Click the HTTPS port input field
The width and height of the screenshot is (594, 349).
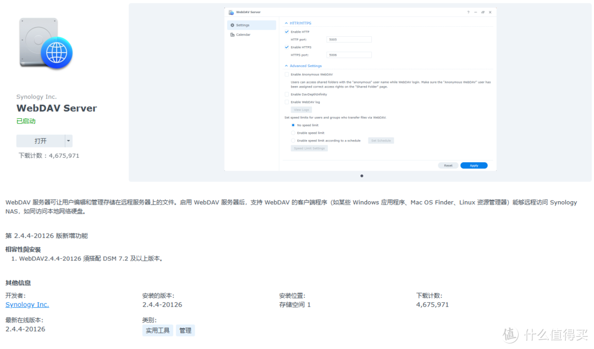pyautogui.click(x=349, y=55)
